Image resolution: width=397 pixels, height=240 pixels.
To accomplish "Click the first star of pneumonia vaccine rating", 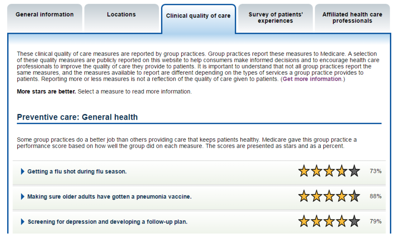I will point(304,196).
